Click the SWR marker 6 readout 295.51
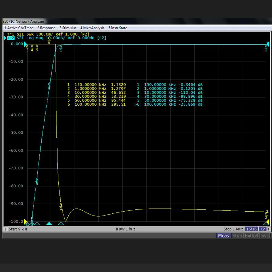This screenshot has height=272, width=272. pos(118,105)
